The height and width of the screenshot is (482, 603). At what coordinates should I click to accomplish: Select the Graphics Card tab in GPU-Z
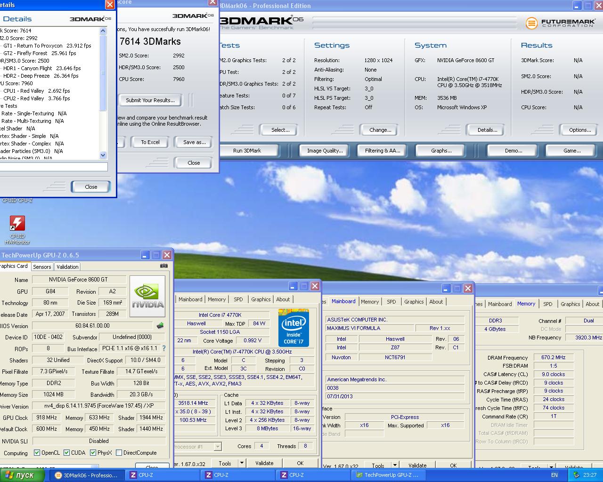click(14, 266)
